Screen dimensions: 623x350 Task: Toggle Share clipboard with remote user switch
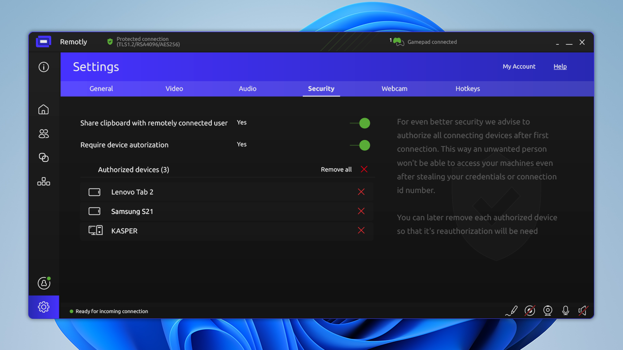click(x=361, y=123)
